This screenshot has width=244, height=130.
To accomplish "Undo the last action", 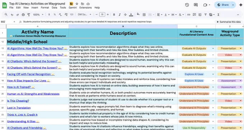I will coord(12,15).
